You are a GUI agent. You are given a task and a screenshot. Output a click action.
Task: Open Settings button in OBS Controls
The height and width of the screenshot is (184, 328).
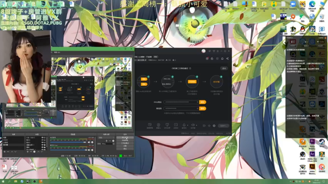(125, 146)
